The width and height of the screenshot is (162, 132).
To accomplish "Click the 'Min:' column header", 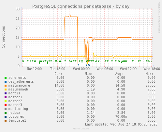I will [x=89, y=74].
